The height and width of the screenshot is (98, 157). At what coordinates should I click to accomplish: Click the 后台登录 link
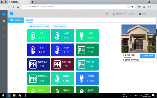click(132, 14)
